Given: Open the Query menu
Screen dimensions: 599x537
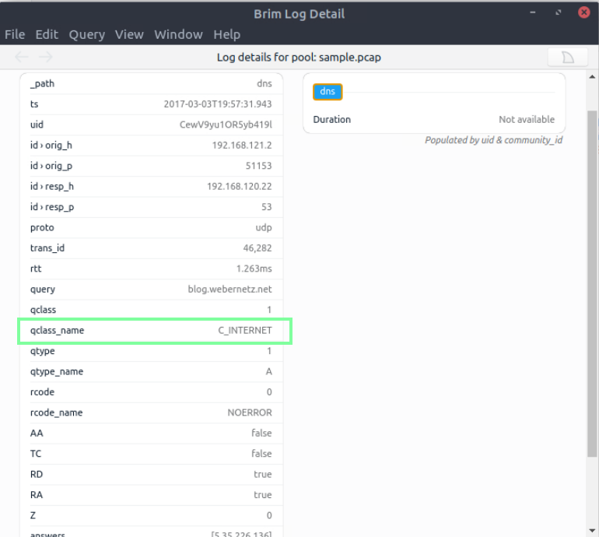Looking at the screenshot, I should pos(86,34).
